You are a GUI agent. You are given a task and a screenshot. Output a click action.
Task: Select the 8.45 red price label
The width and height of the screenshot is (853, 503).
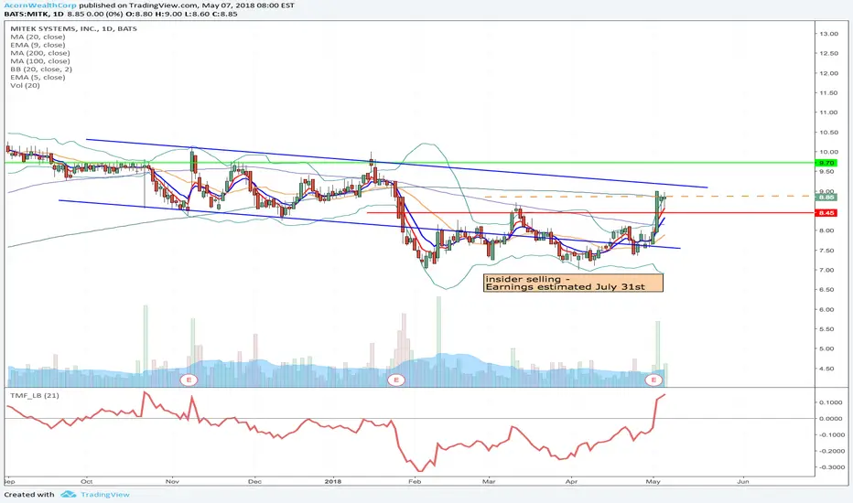click(x=826, y=212)
